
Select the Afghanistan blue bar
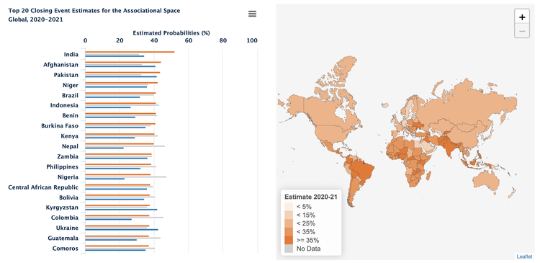click(120, 66)
